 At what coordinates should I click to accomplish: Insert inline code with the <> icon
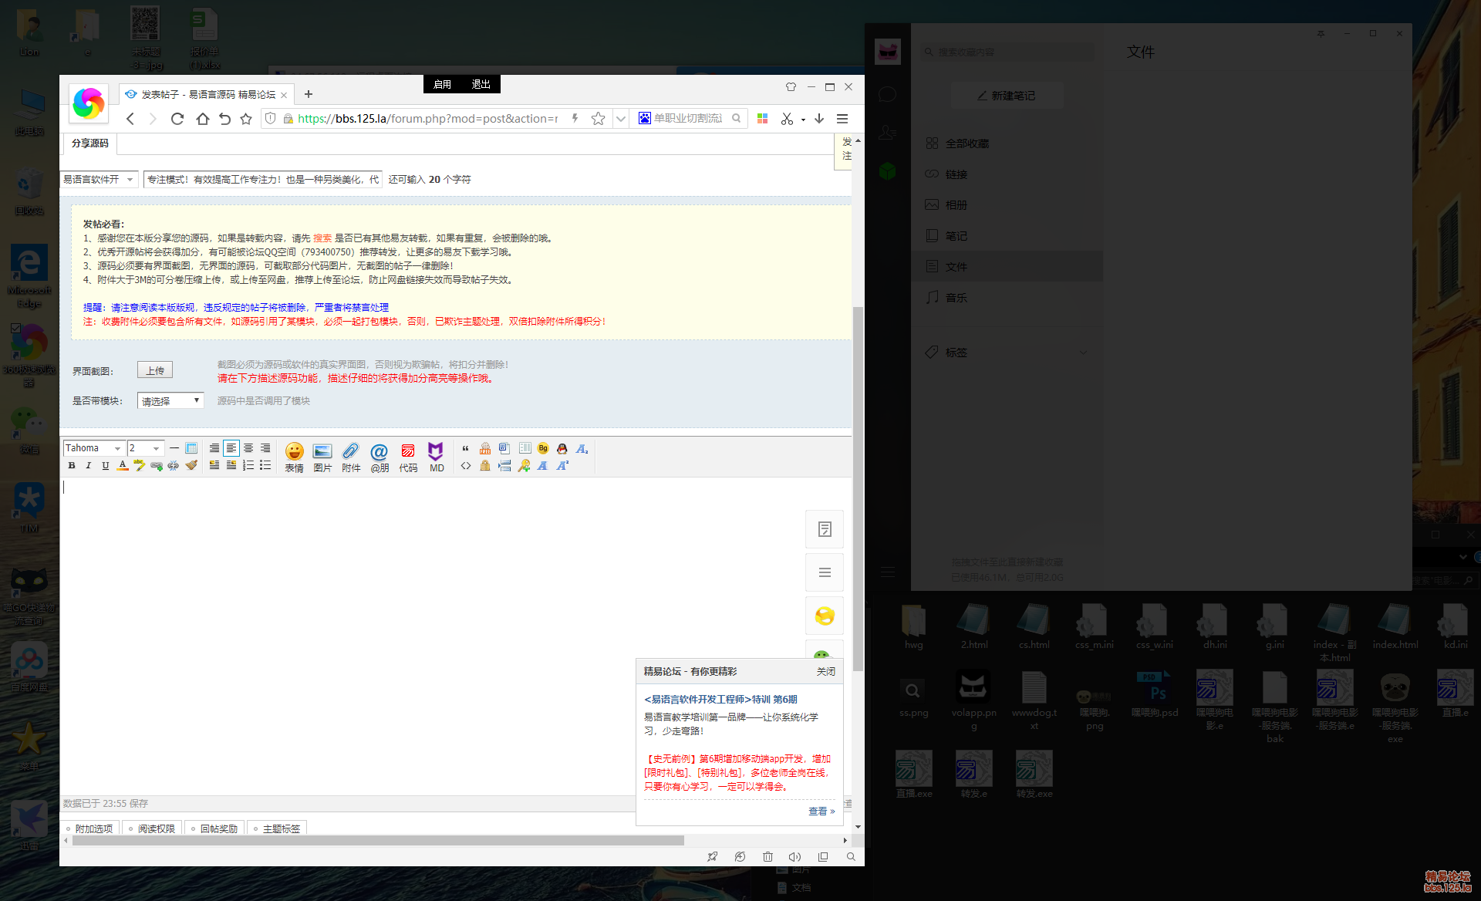click(x=466, y=465)
